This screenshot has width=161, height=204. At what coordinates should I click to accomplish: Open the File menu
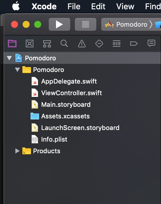coord(74,6)
